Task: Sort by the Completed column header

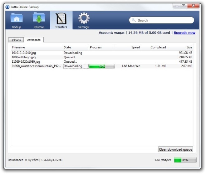Action: pyautogui.click(x=154, y=47)
